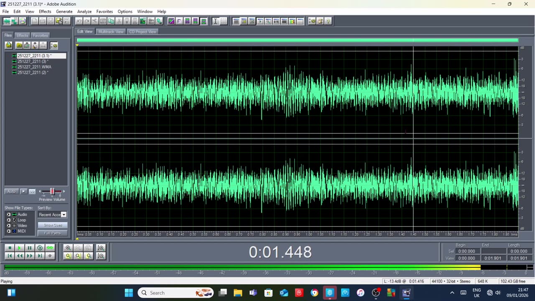Zoom out vertically on the waveform

100,255
